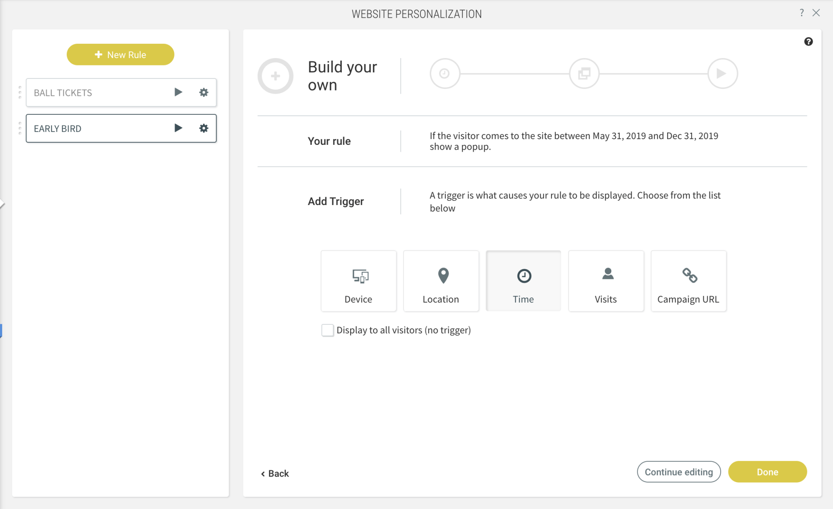The height and width of the screenshot is (509, 833).
Task: Open settings for the EARLY BIRD rule
Action: click(x=203, y=128)
